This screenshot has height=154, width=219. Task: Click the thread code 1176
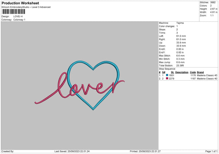[x=193, y=75]
